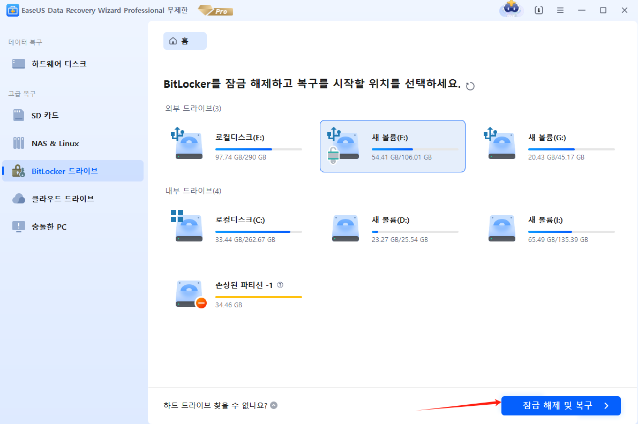The image size is (638, 424).
Task: Click the 로컬디스크(C:) label
Action: [240, 221]
